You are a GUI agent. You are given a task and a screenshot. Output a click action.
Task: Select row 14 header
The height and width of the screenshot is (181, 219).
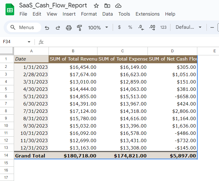click(7, 155)
